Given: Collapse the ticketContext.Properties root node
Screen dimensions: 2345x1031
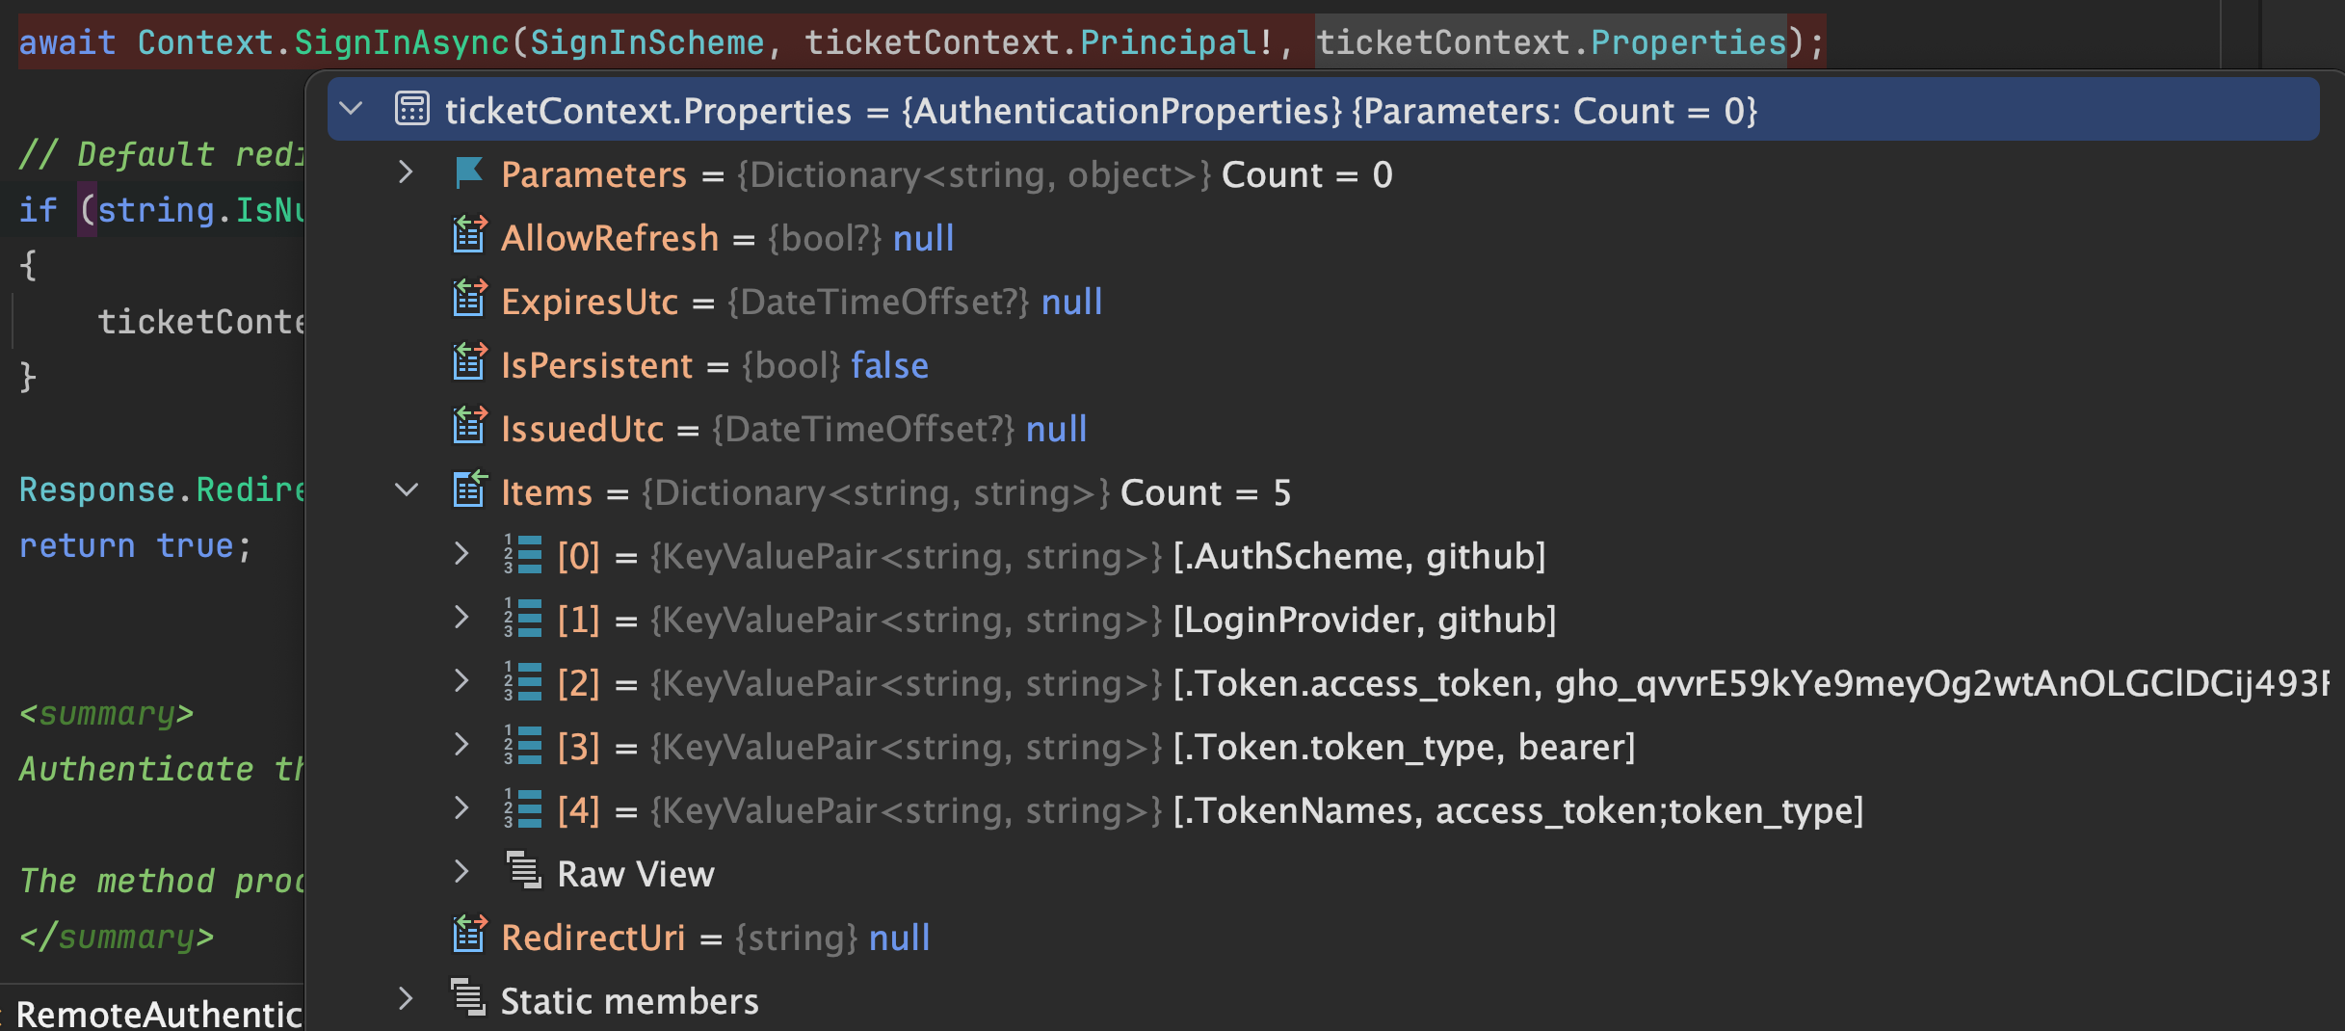Looking at the screenshot, I should [x=352, y=109].
